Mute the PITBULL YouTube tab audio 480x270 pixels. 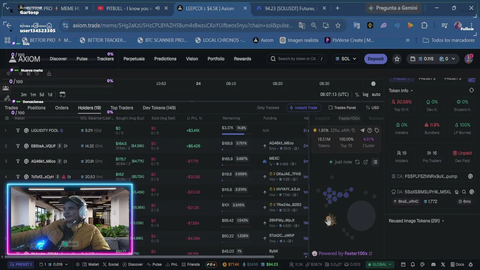157,8
